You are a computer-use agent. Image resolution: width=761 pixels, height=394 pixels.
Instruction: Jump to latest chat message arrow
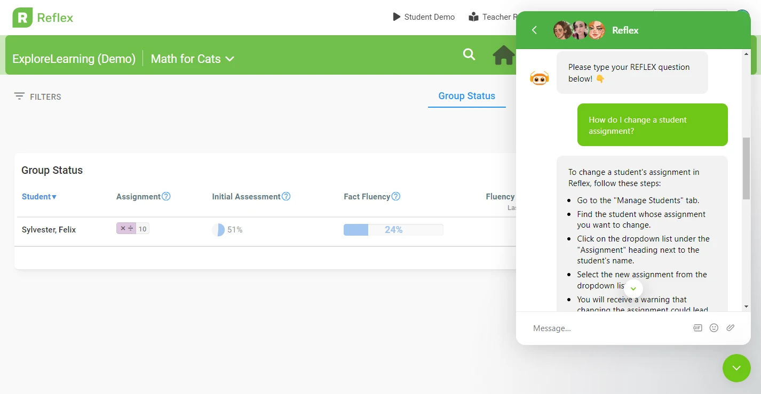click(x=633, y=288)
